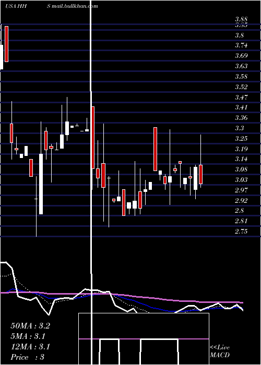Click the 2.75 bottom price label
Screen dimensions: 261x365
click(241, 232)
